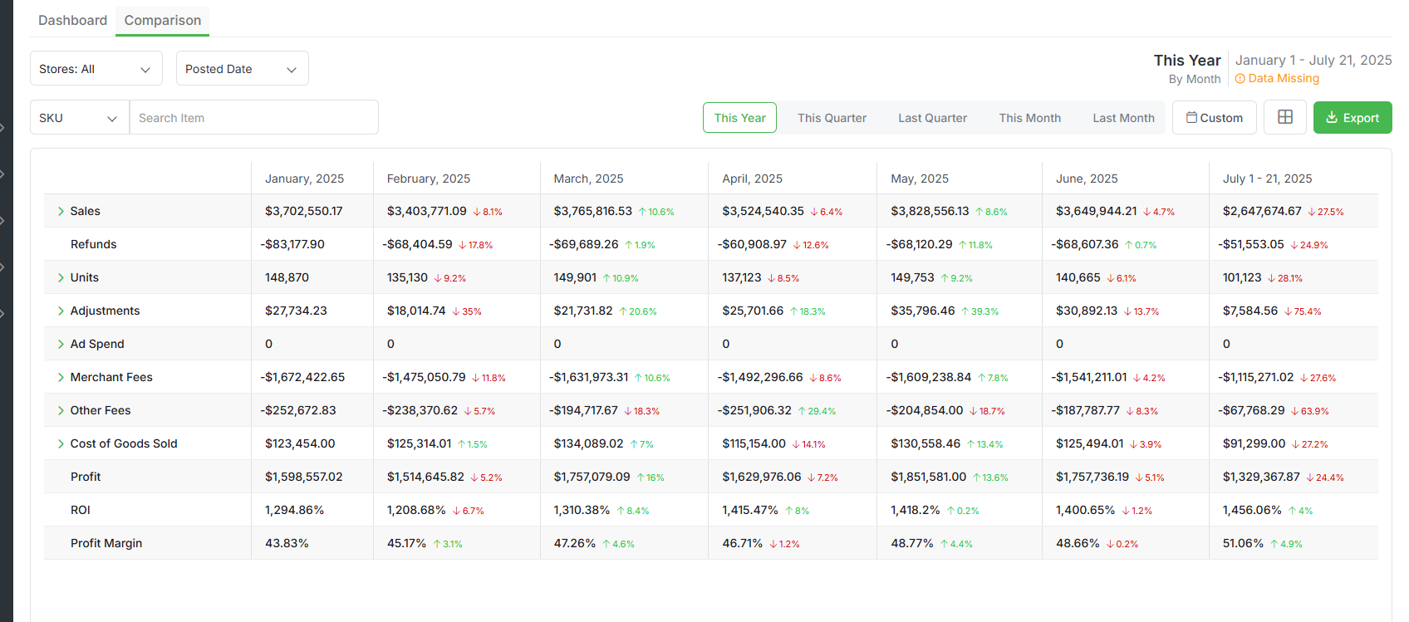
Task: Select the Comparison tab
Action: [x=162, y=20]
